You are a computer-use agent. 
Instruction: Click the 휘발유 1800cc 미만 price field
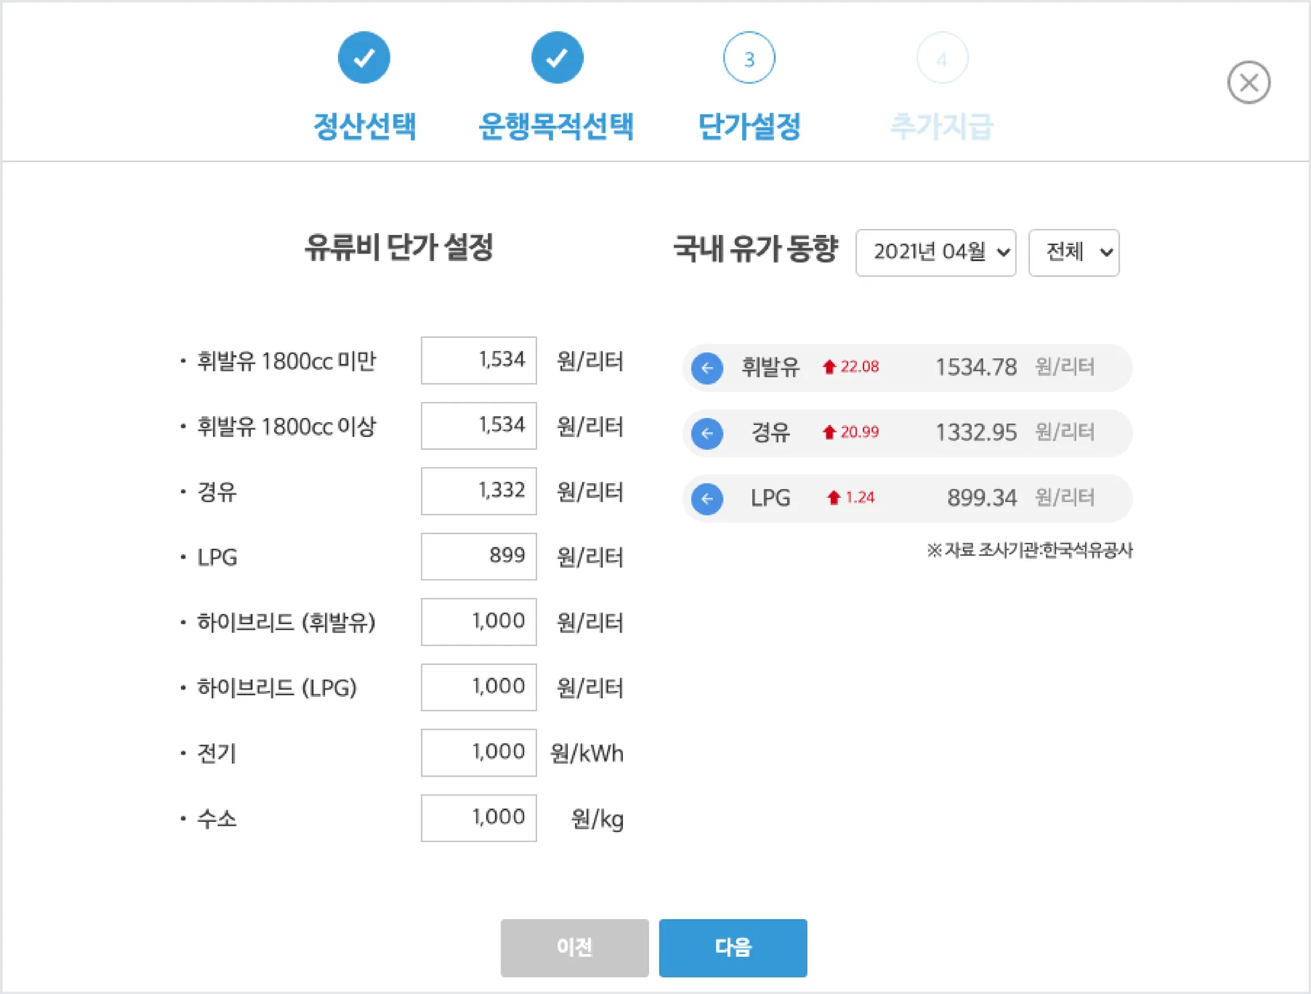pyautogui.click(x=478, y=360)
